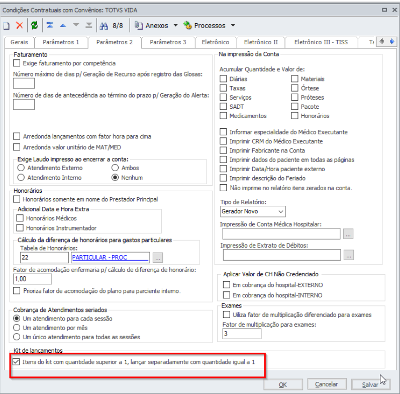Screen dimensions: 400x394
Task: Open PARTICULAR - PROC link
Action: pyautogui.click(x=99, y=257)
